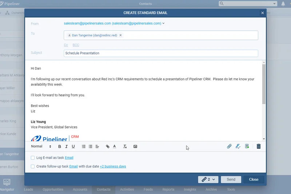Insert signature with pen icon
This screenshot has height=194, width=291.
(x=238, y=146)
